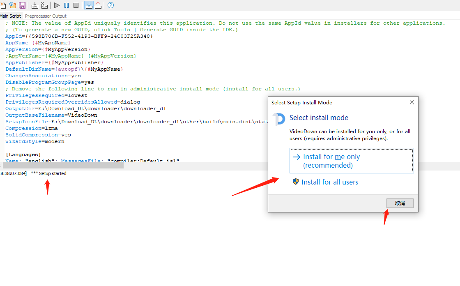Screen dimensions: 460x286
Task: Click the '; Remove the following line' comment
Action: (153, 89)
